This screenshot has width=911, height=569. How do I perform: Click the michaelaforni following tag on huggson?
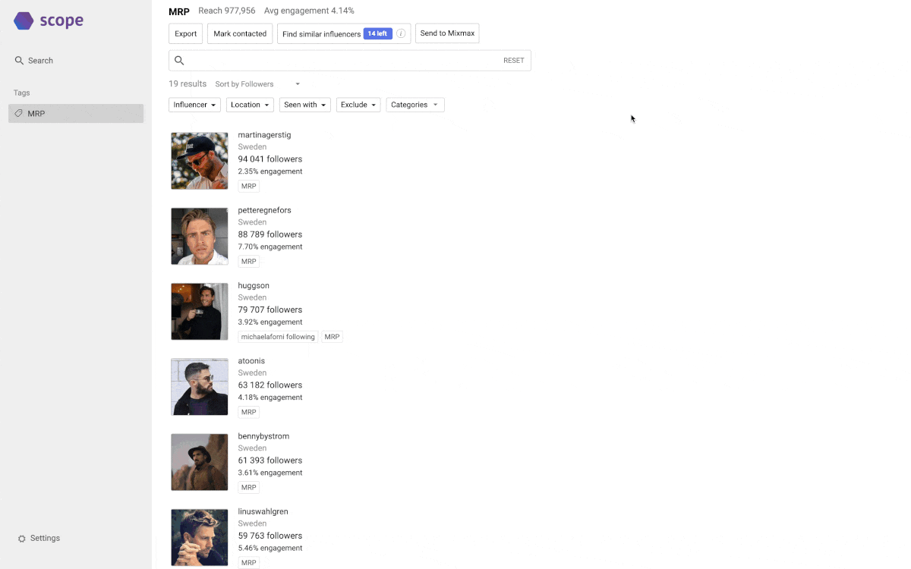[278, 337]
